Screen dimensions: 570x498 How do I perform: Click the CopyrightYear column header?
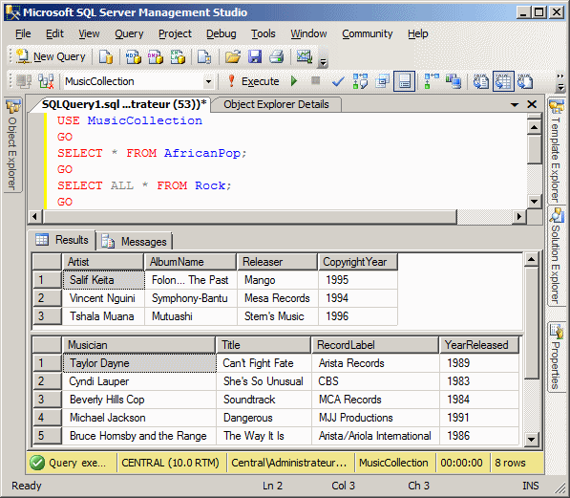tap(358, 262)
